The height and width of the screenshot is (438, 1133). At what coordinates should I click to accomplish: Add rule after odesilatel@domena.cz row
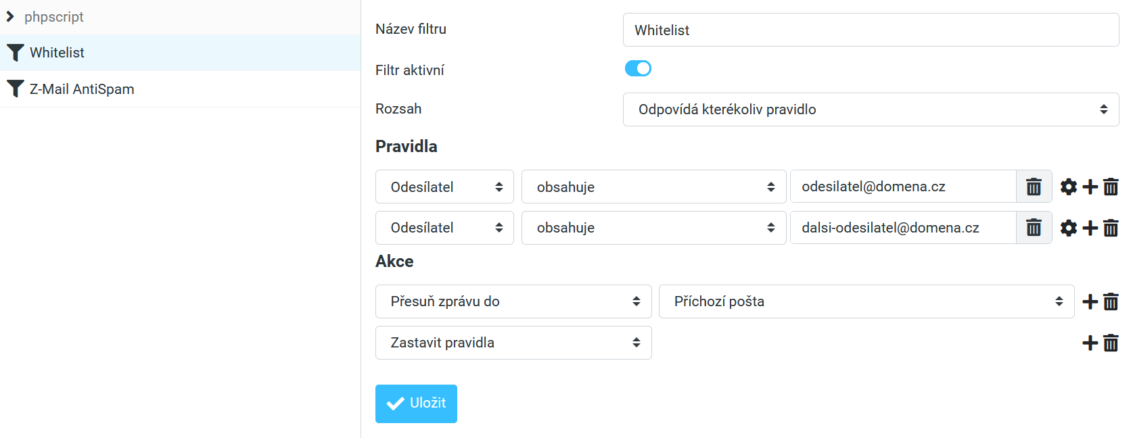point(1090,187)
